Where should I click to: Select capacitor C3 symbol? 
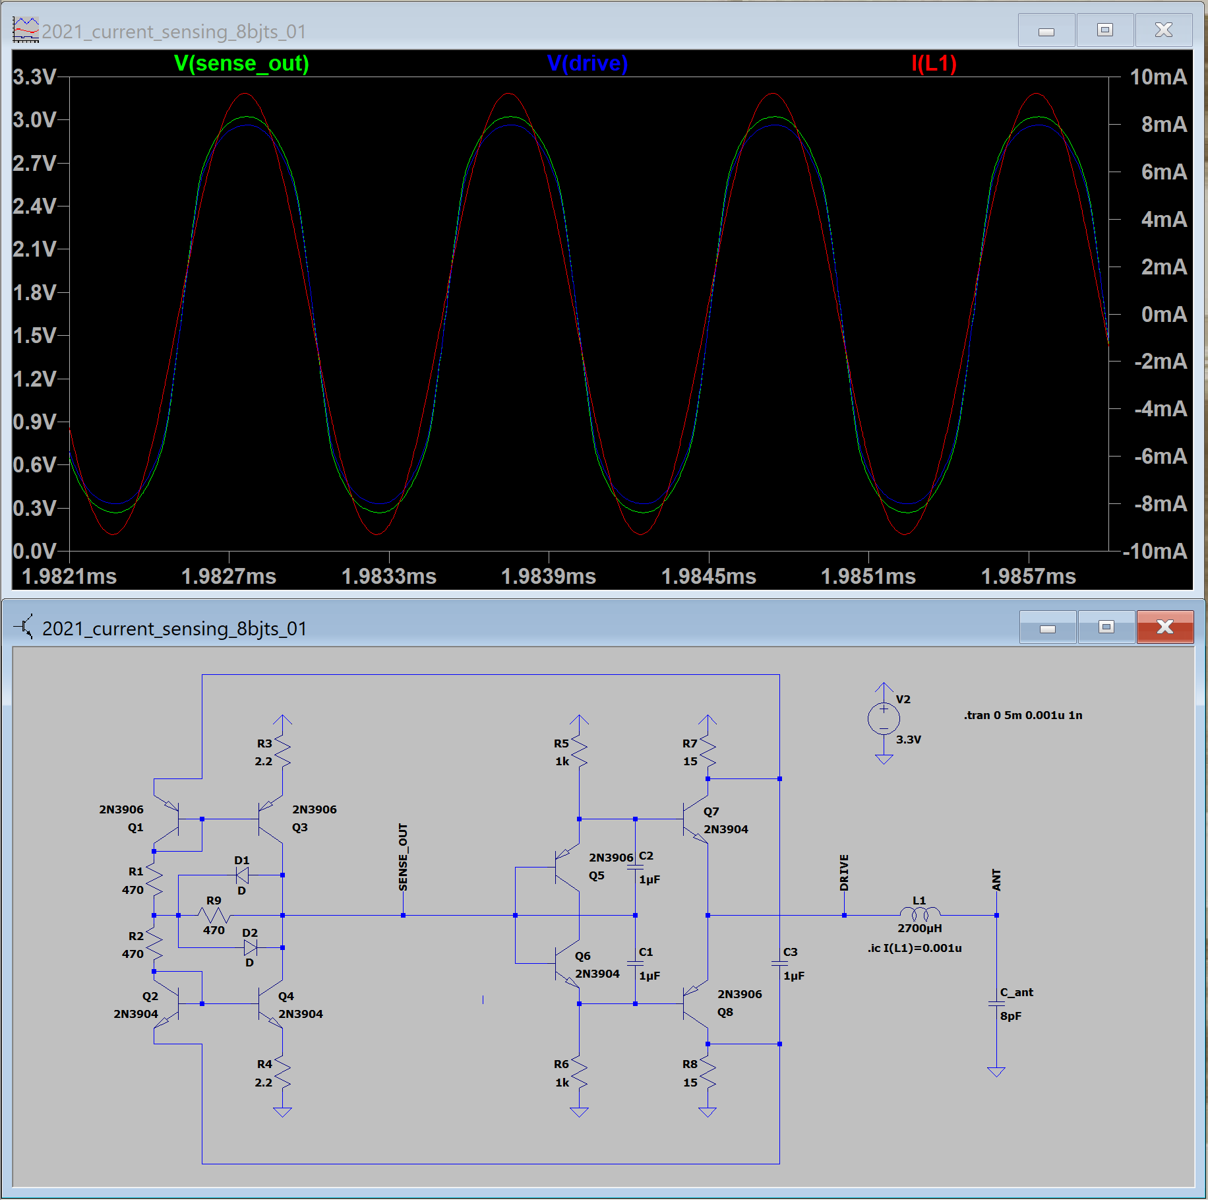(x=779, y=963)
